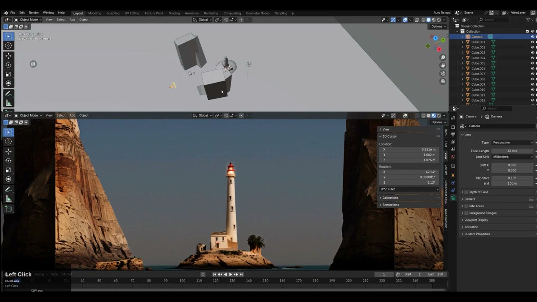Expand Cube.003 in the outliner

(x=463, y=53)
